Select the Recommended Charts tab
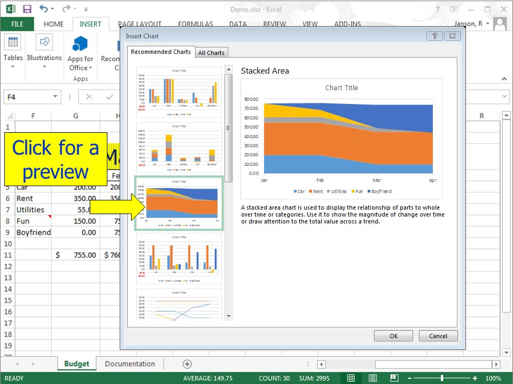 tap(161, 52)
